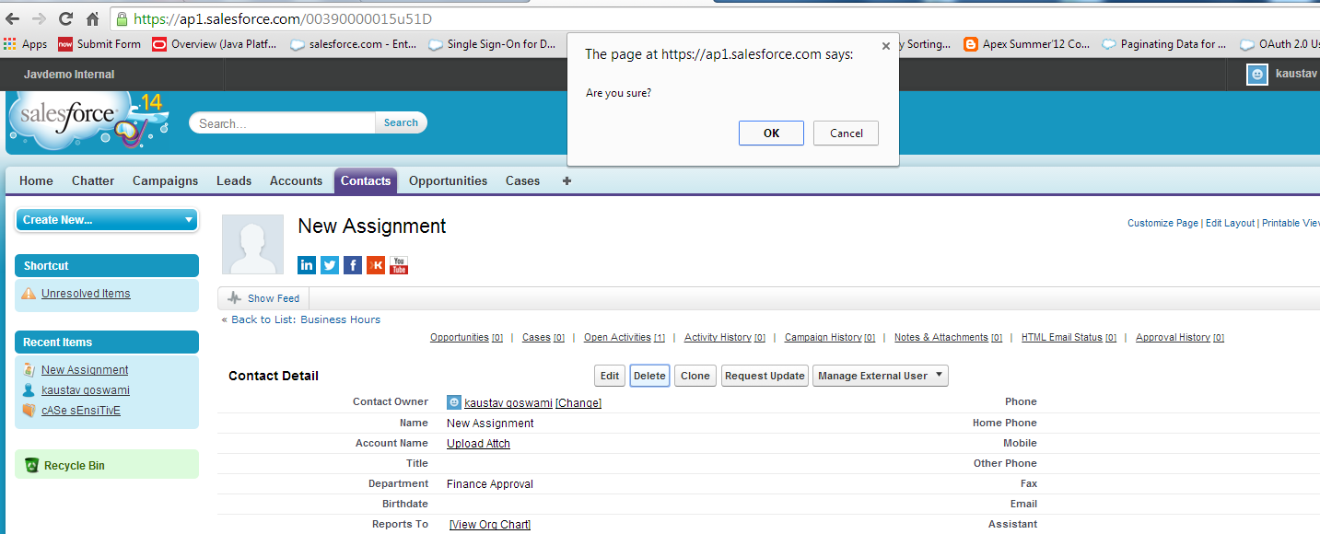Open the Campaigns tab
The width and height of the screenshot is (1320, 534).
tap(165, 180)
